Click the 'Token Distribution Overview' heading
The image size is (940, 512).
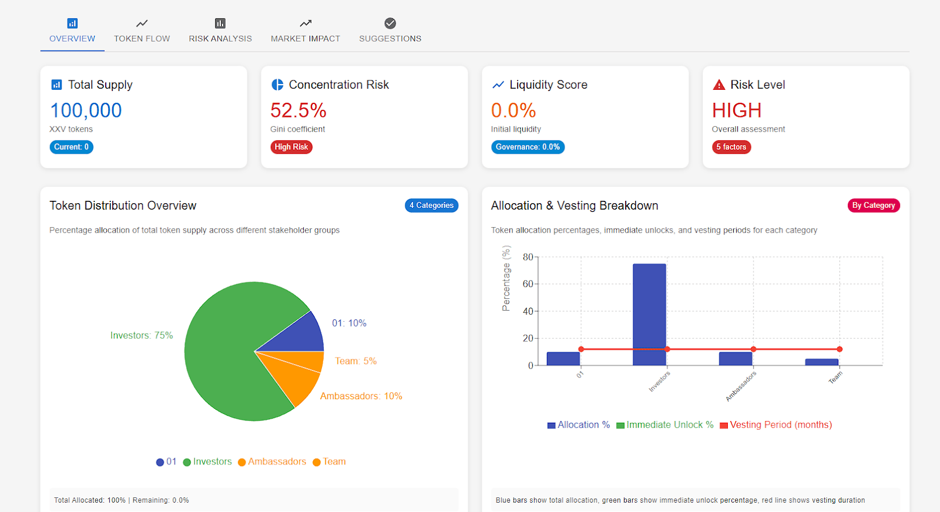tap(123, 206)
